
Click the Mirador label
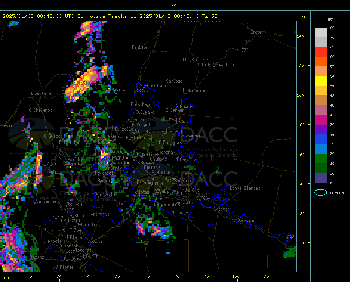[x=180, y=213]
